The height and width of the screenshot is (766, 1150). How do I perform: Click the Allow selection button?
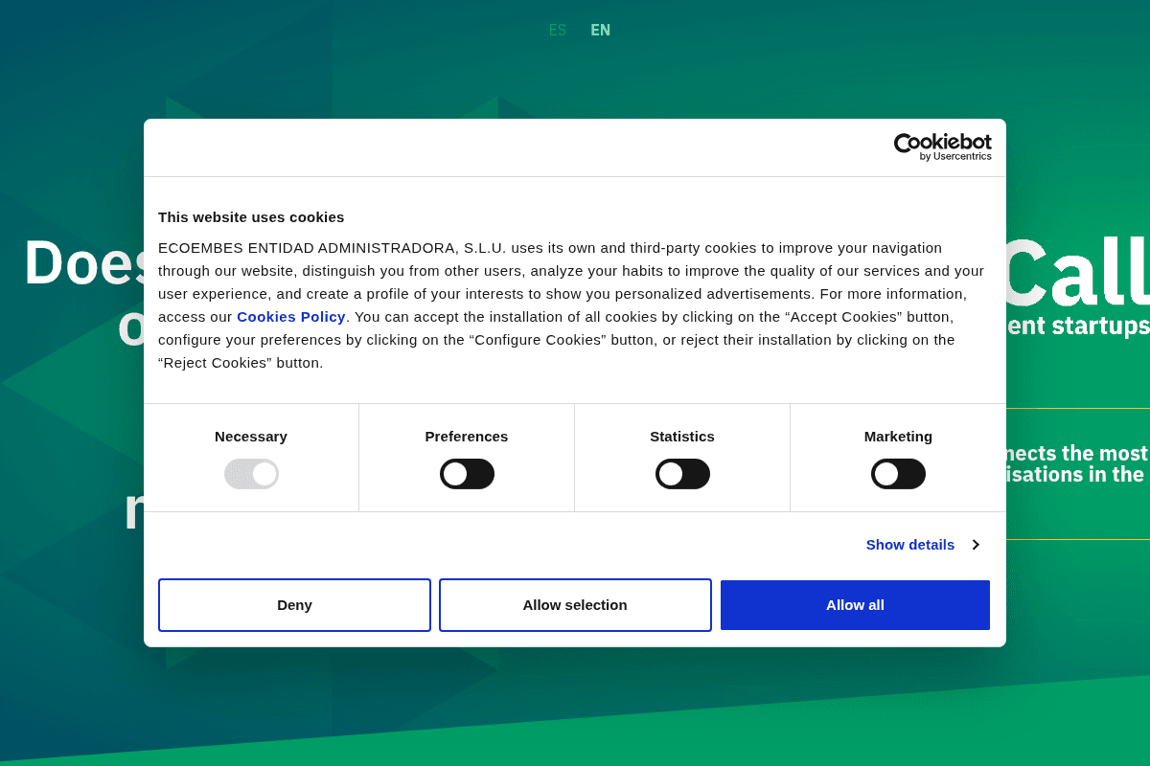click(575, 605)
